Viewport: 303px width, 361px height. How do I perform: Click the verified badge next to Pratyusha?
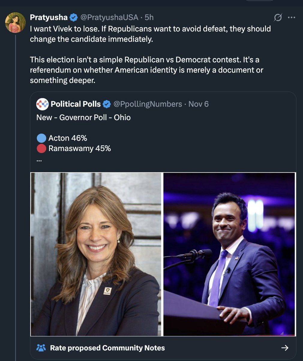[x=73, y=18]
